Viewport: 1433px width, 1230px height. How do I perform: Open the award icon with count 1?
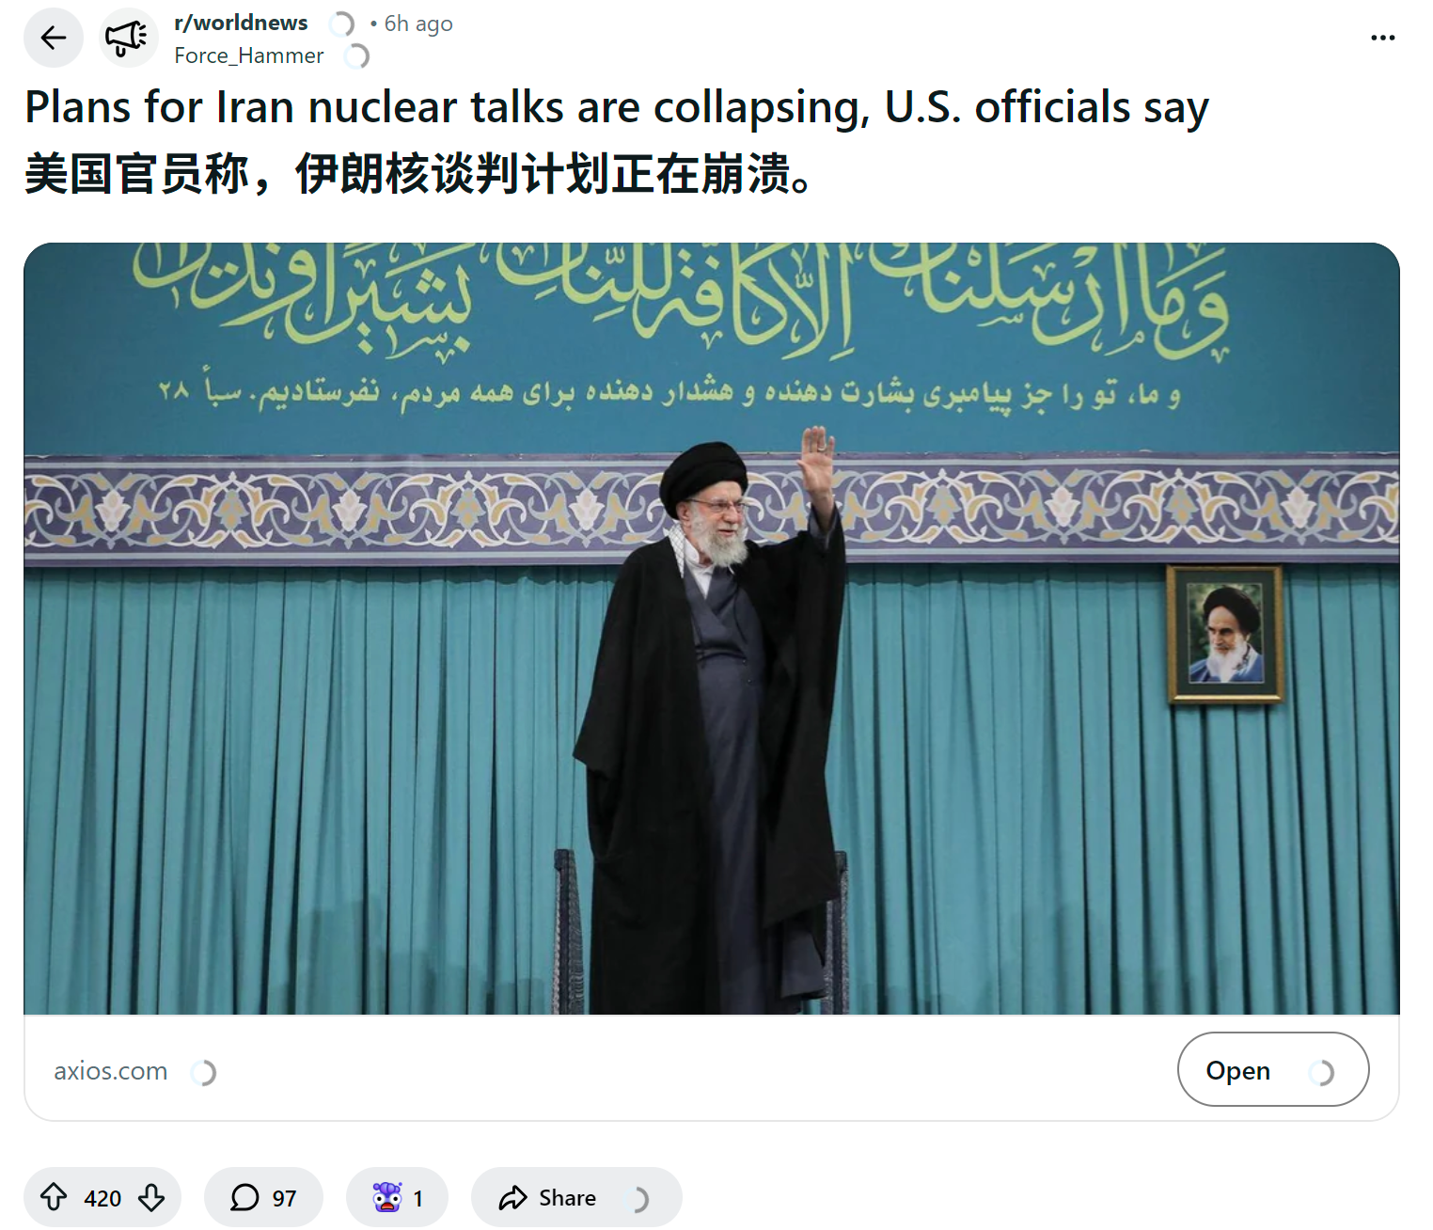point(397,1197)
